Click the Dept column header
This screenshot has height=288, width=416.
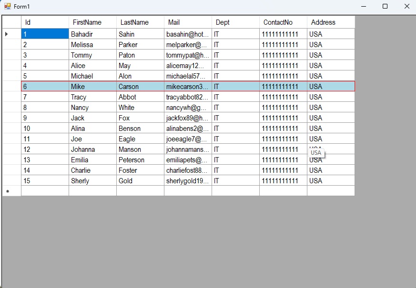coord(235,22)
